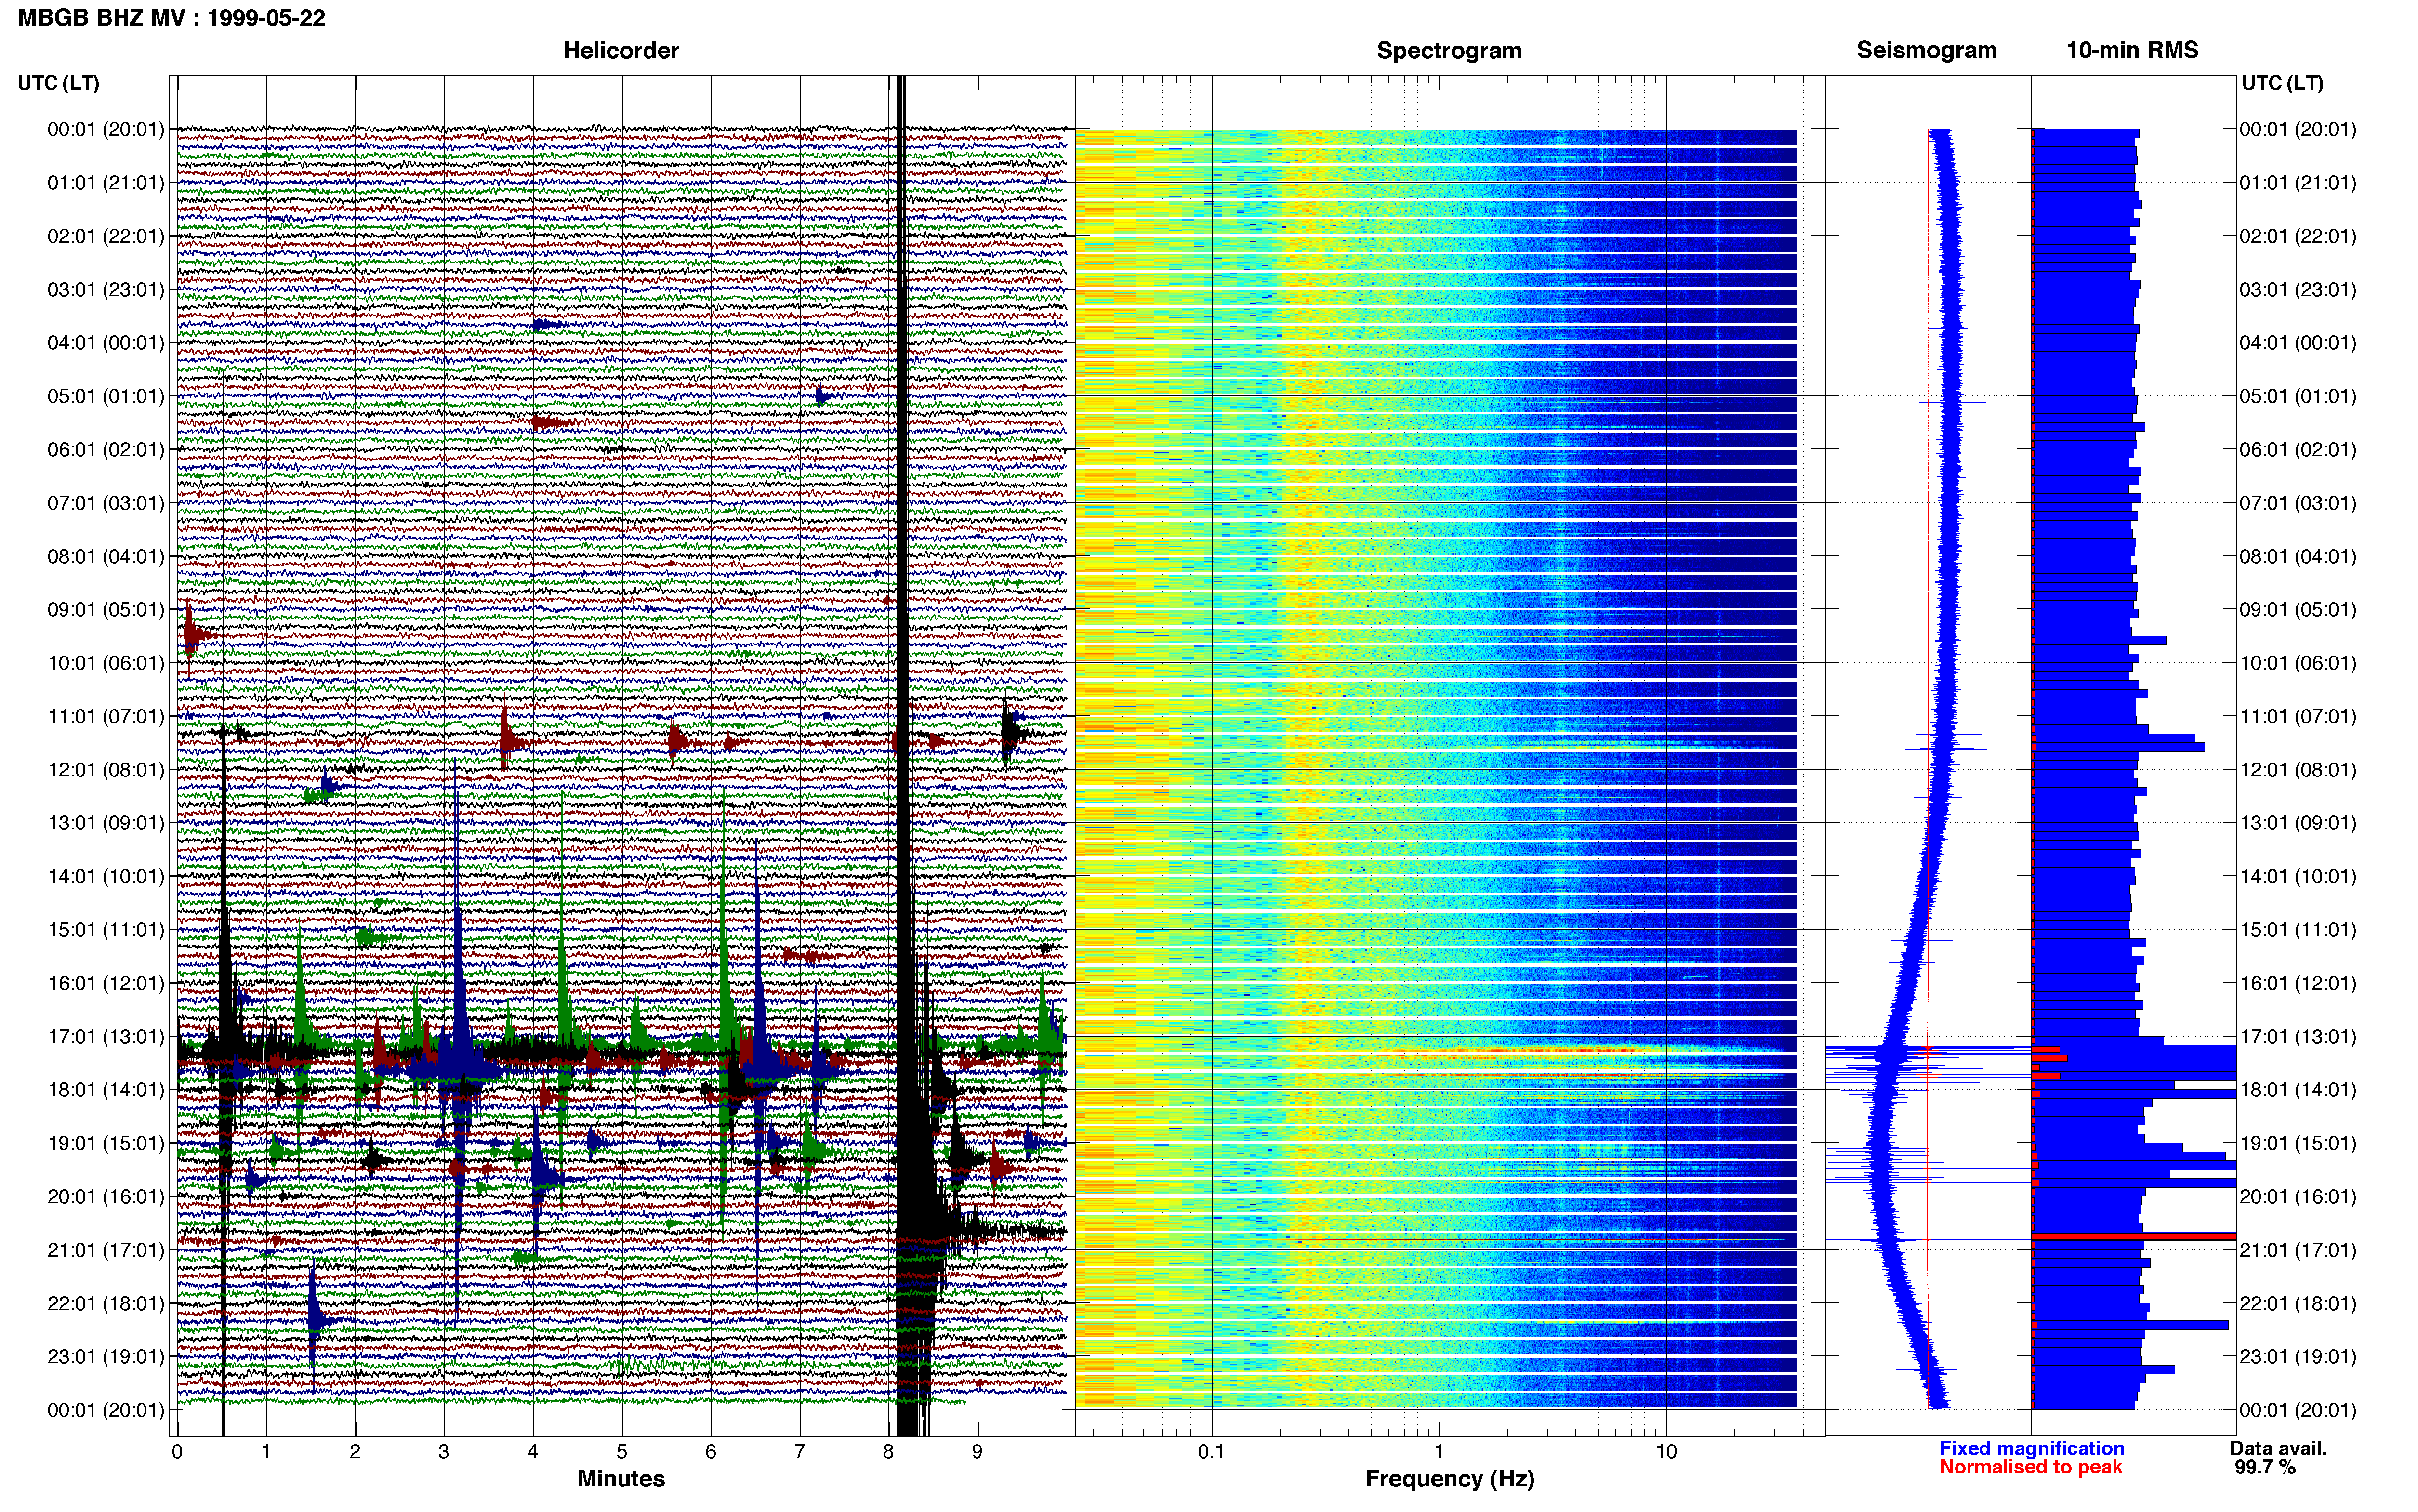Click RMS-side time label 14:01 (10:01)
Viewport: 2418px width, 1512px height.
tap(2298, 877)
